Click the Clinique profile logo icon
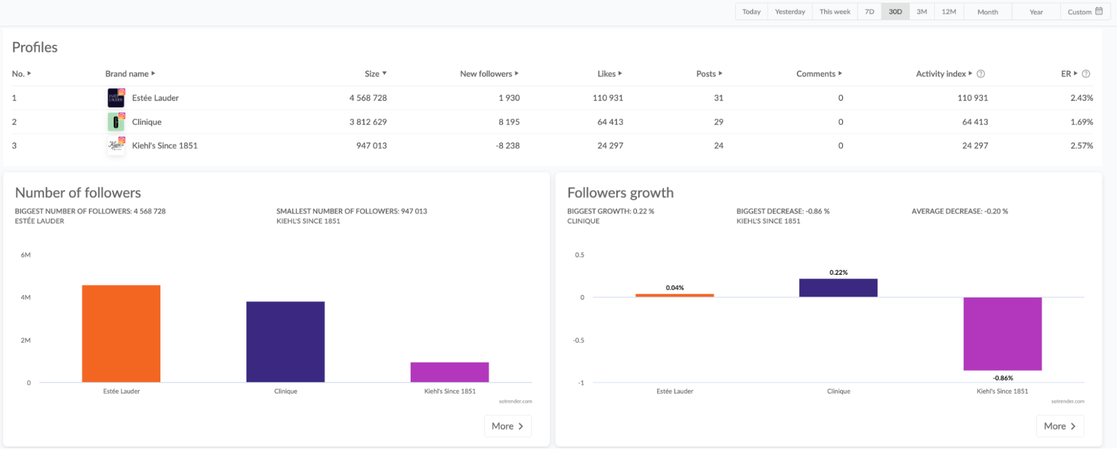The width and height of the screenshot is (1117, 449). (116, 122)
